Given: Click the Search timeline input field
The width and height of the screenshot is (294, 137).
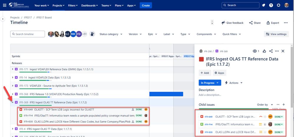Looking at the screenshot, I should (x=28, y=34).
